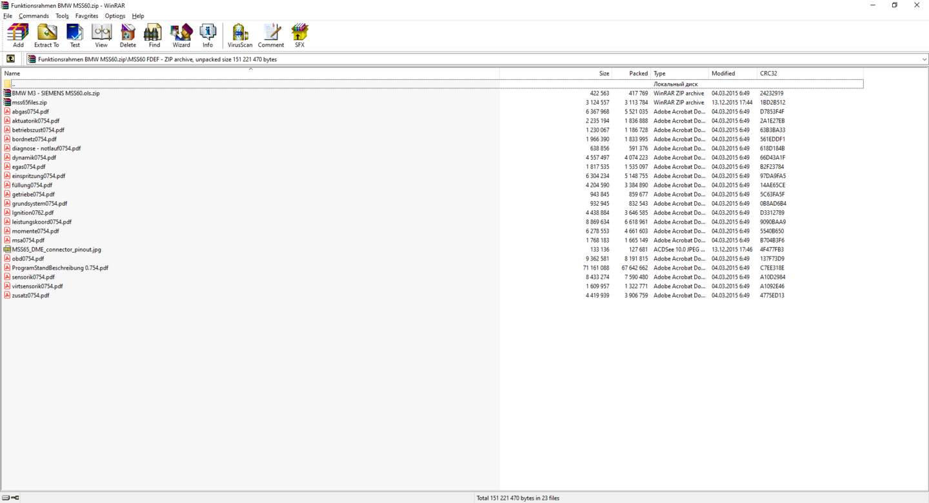Sort by Size column header
Viewport: 929px width, 503px height.
pyautogui.click(x=555, y=74)
